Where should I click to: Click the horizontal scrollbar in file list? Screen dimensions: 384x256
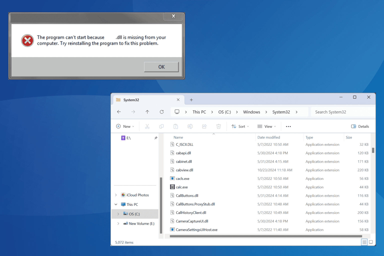coord(266,236)
